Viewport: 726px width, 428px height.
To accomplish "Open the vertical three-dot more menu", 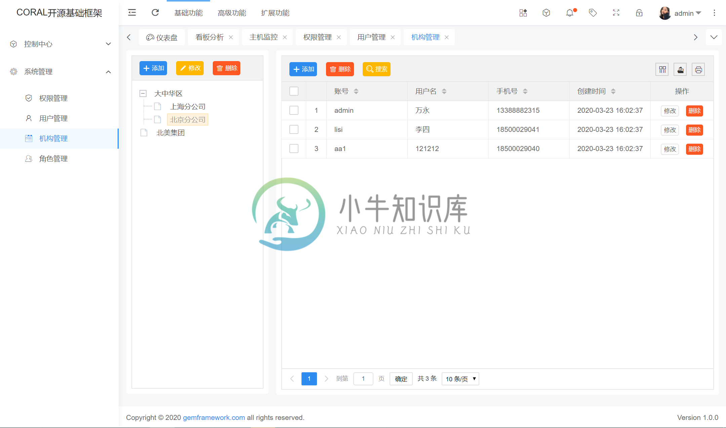I will (715, 13).
